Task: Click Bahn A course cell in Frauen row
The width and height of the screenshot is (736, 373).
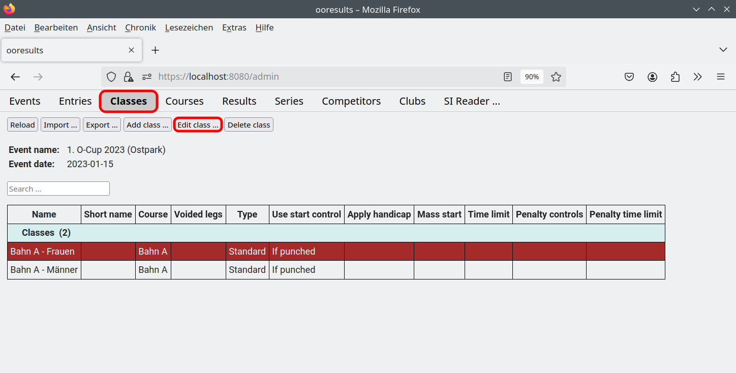Action: click(153, 252)
